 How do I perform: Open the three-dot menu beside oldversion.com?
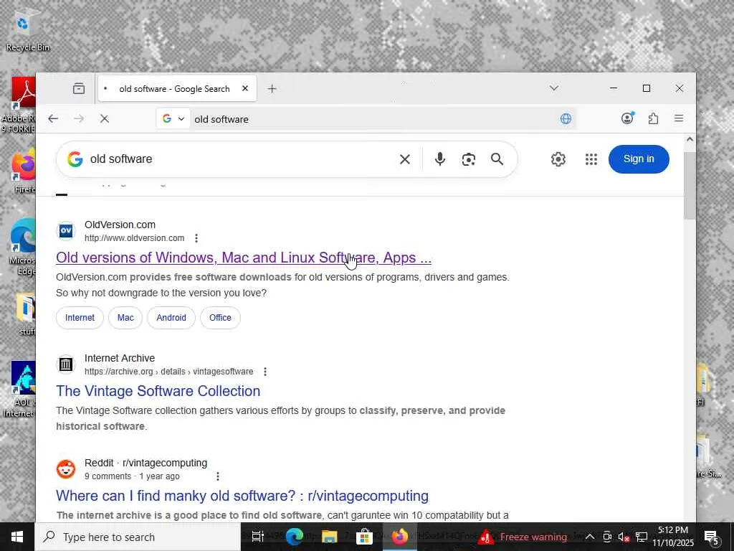tap(196, 238)
